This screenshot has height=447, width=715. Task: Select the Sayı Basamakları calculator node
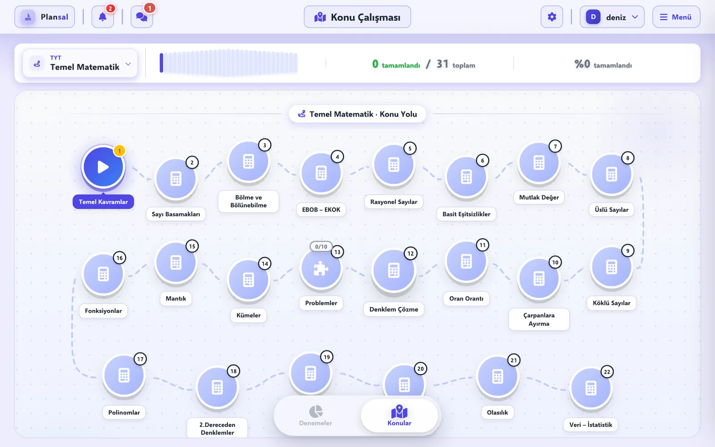click(x=176, y=179)
